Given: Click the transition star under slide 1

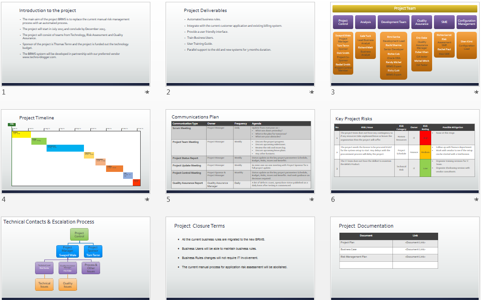Looking at the screenshot, I should coord(147,92).
